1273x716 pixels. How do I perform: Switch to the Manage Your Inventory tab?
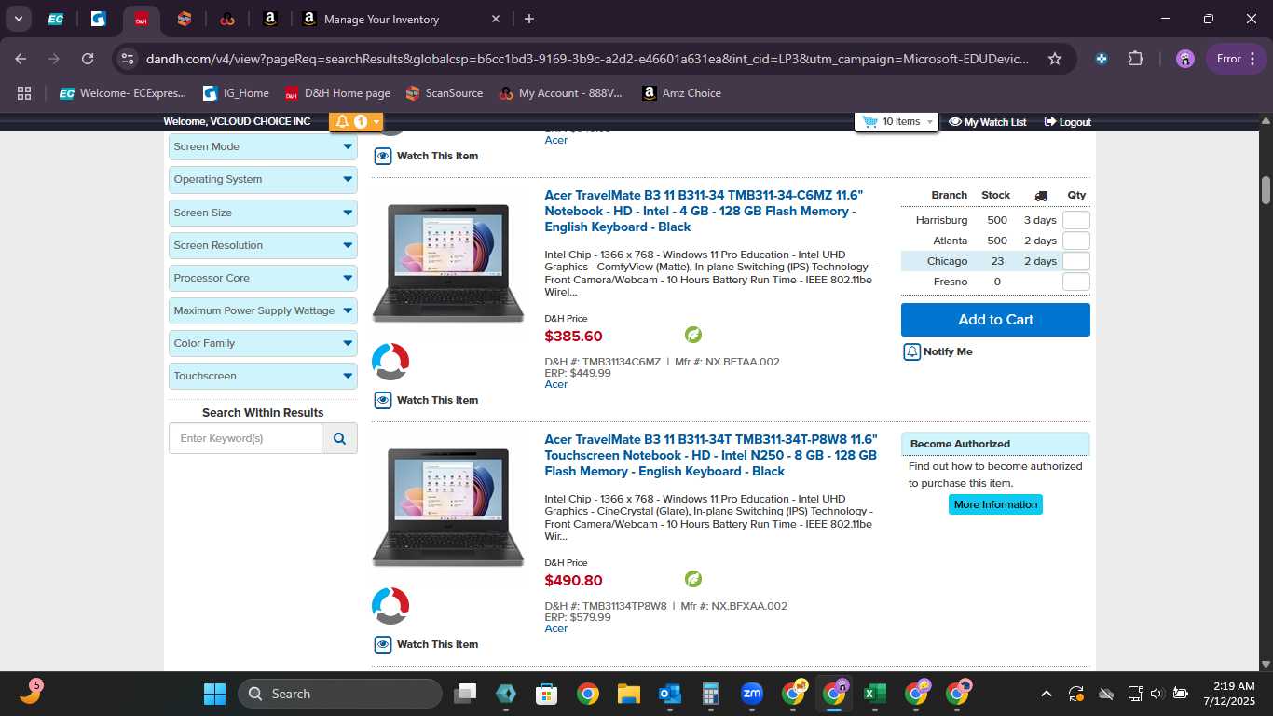[x=401, y=19]
